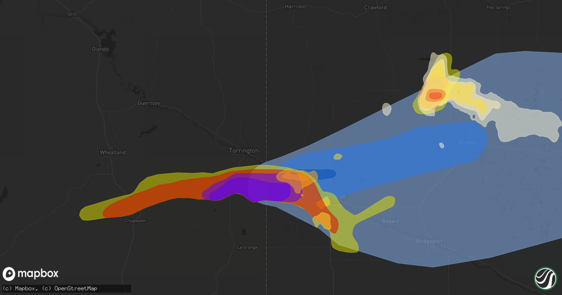
Task: Click the Bayard town label
Action: (x=390, y=221)
